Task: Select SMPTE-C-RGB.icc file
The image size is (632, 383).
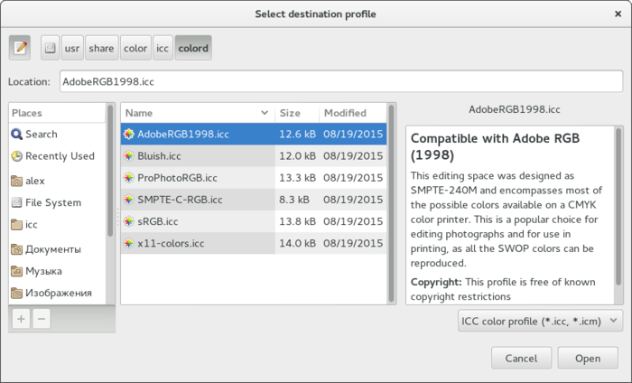Action: tap(254, 199)
